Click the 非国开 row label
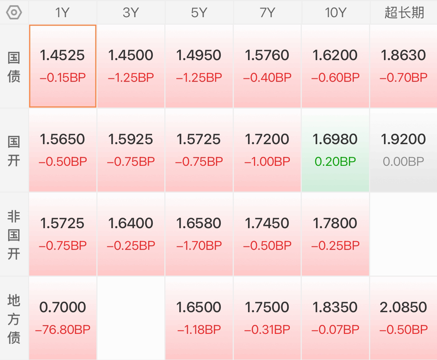The height and width of the screenshot is (360, 437). pos(14,235)
